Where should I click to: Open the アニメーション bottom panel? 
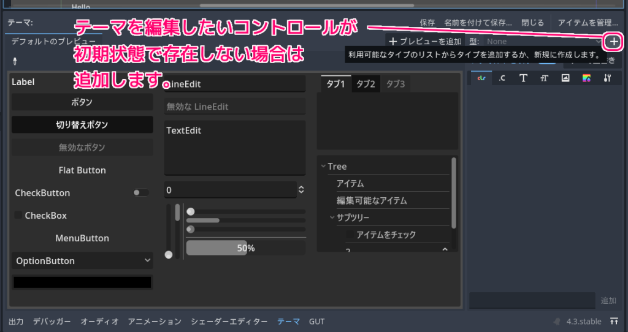(155, 321)
